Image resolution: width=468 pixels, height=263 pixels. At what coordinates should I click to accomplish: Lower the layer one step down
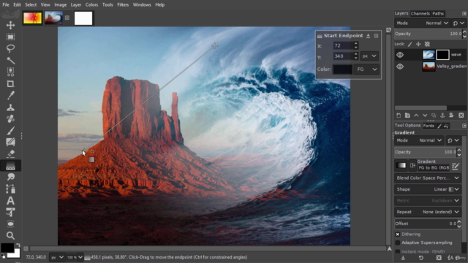(x=425, y=115)
